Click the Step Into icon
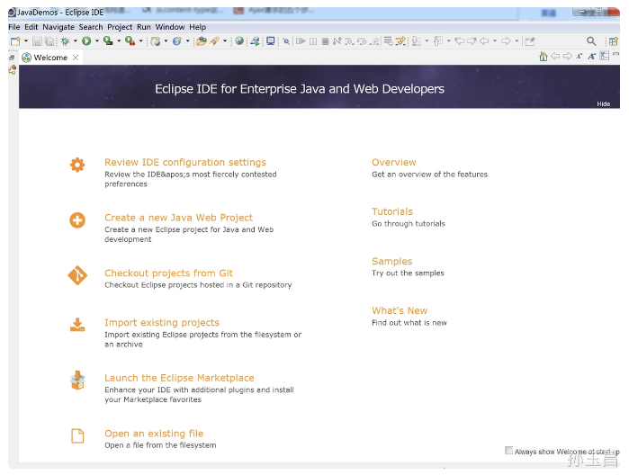The image size is (629, 475). (x=349, y=41)
